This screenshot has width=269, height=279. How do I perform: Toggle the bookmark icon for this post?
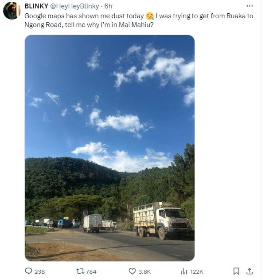236,271
